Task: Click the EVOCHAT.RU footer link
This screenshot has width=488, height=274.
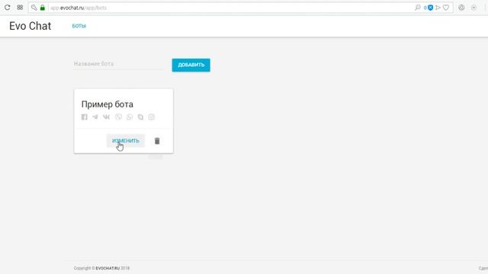Action: 108,268
